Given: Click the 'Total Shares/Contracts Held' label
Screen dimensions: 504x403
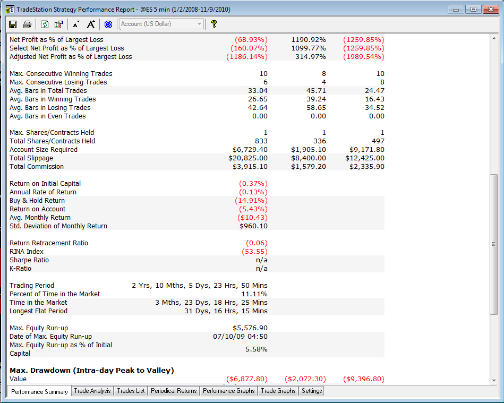Looking at the screenshot, I should [x=53, y=141].
